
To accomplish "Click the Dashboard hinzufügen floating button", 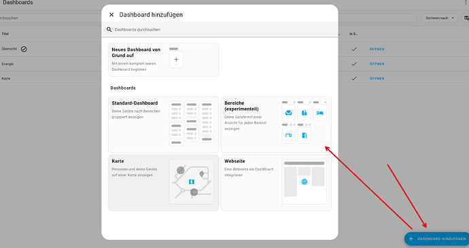I will point(437,238).
